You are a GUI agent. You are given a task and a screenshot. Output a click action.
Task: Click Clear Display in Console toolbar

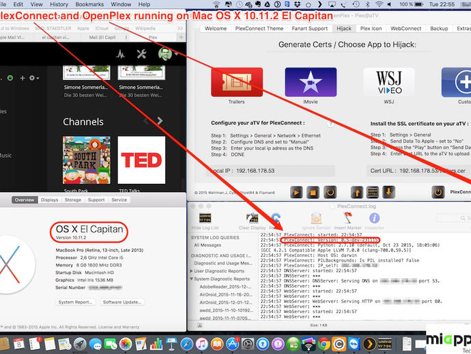tap(252, 221)
